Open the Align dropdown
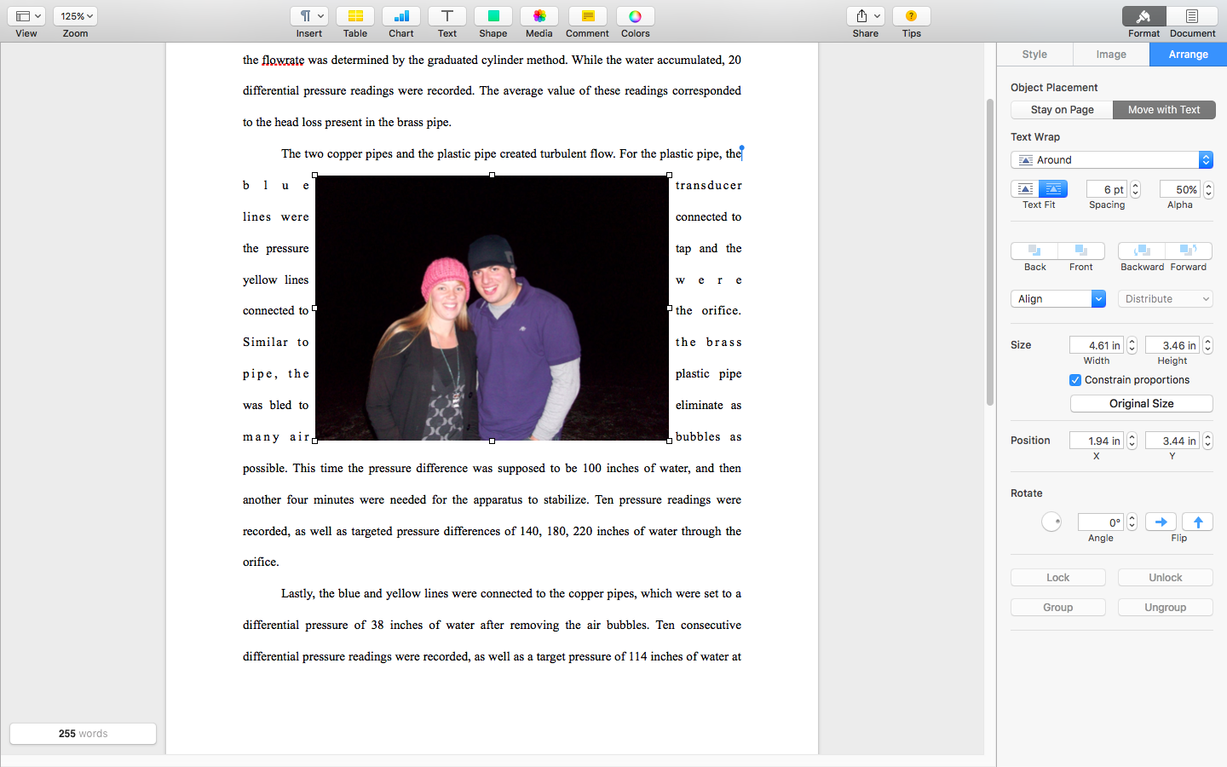 (1058, 299)
